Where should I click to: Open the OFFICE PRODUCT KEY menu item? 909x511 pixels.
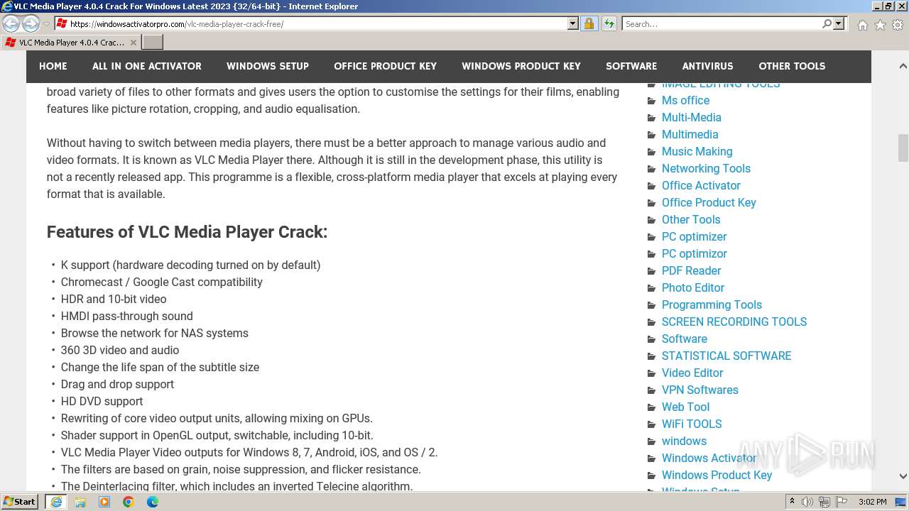(386, 66)
